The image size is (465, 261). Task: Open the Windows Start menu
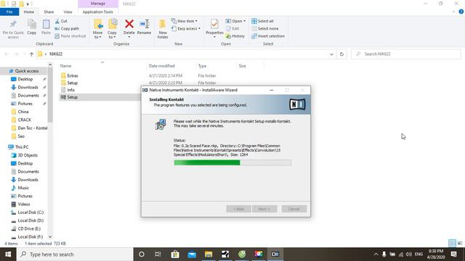[8, 254]
